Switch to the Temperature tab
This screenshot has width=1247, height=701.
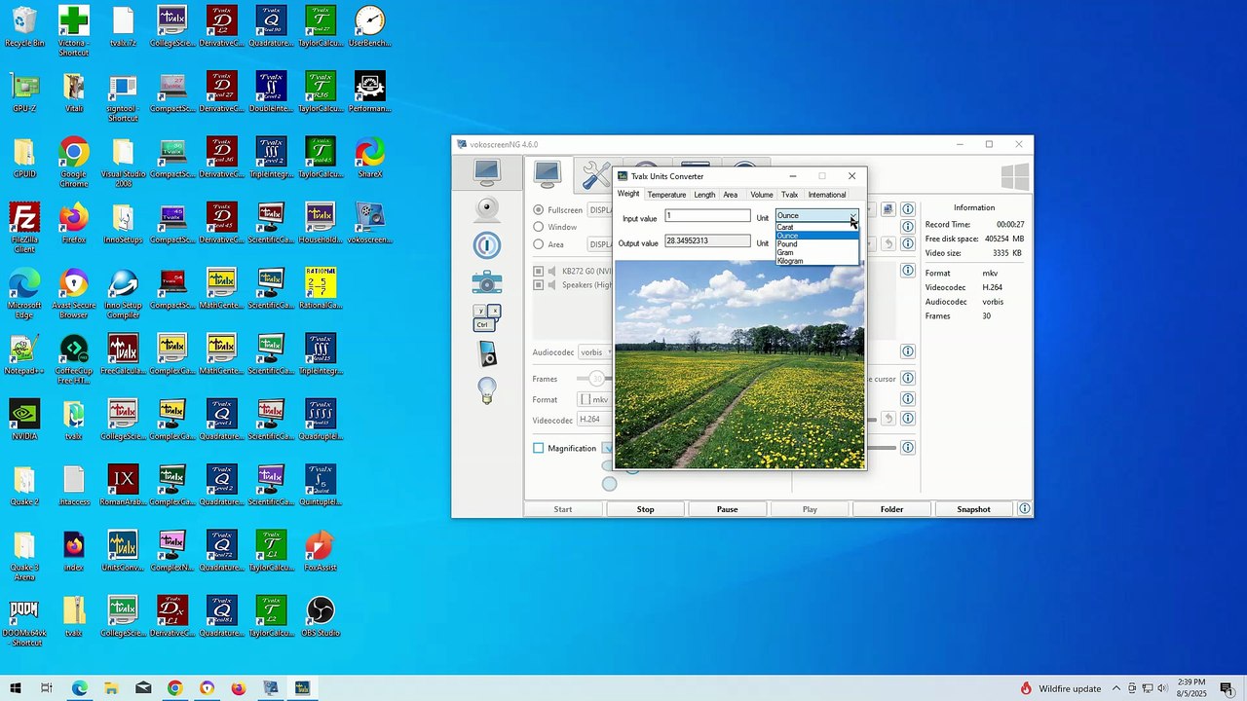(666, 195)
